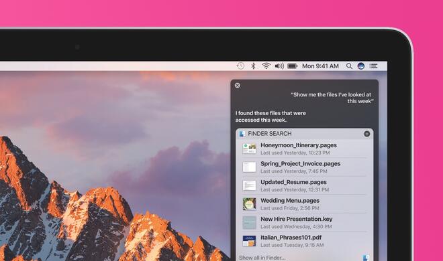Open Time Machine menu bar icon
This screenshot has height=261, width=443.
pos(240,66)
